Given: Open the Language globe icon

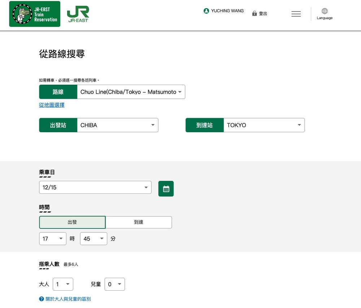Looking at the screenshot, I should click(x=325, y=12).
